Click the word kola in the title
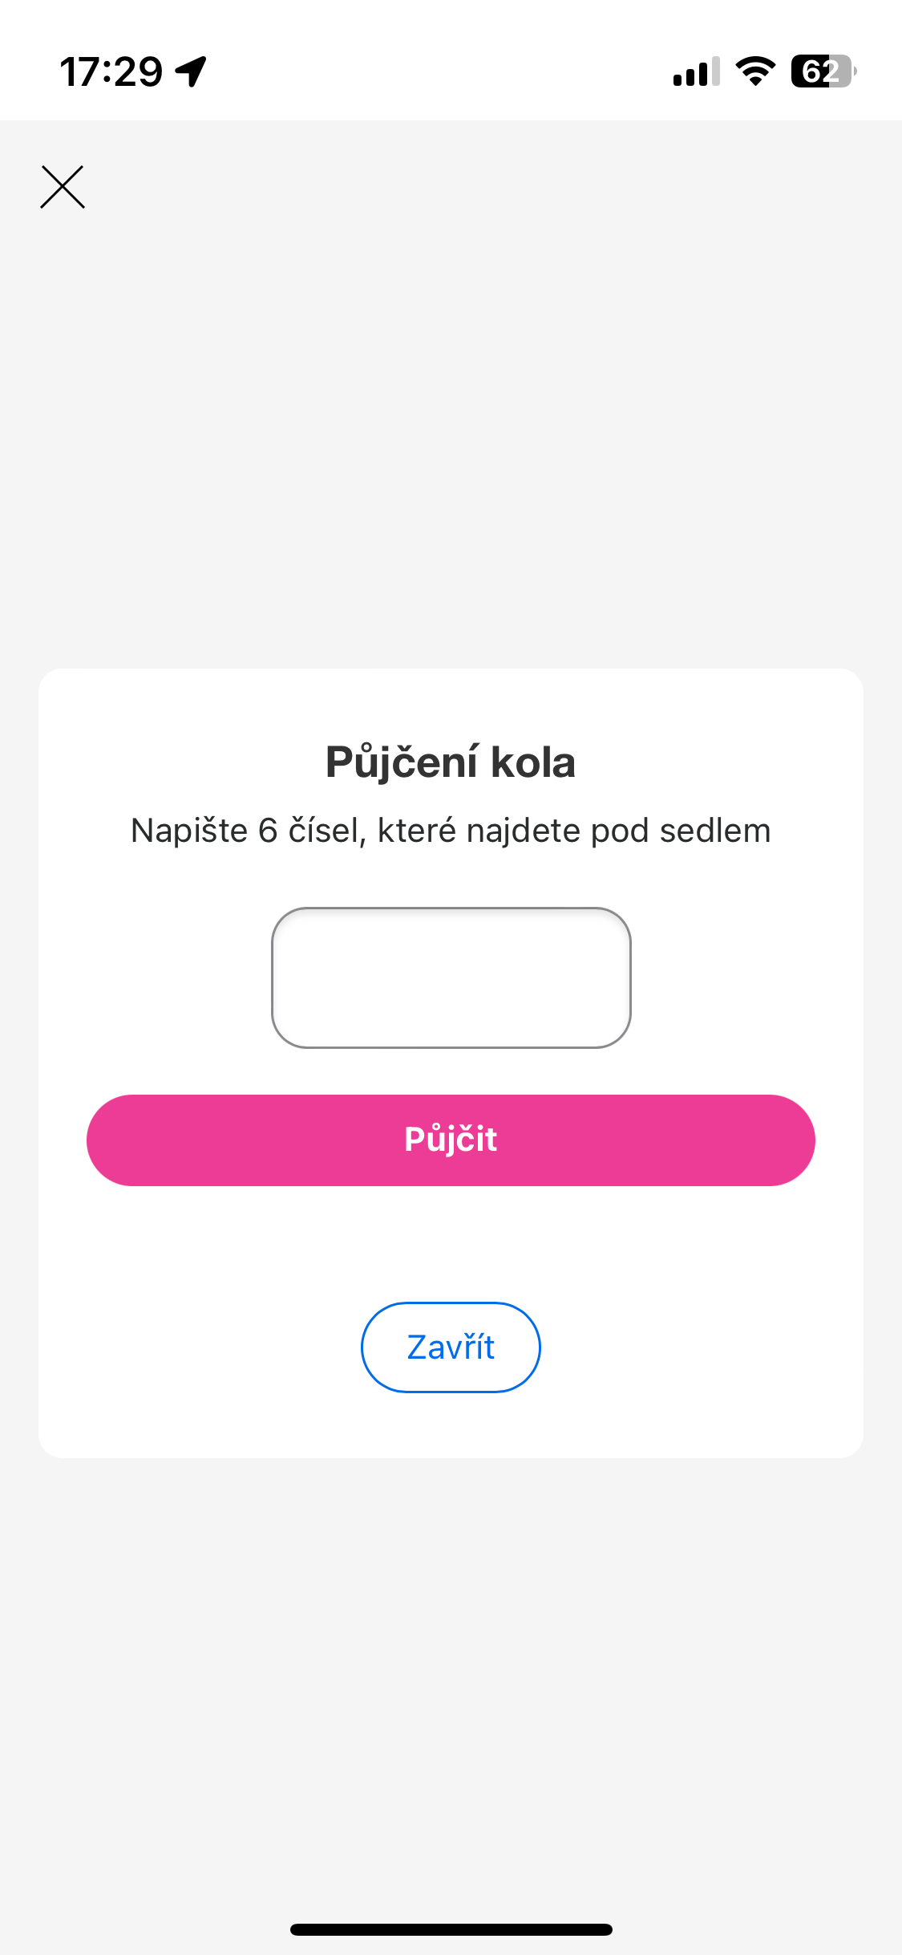Screen dimensions: 902x1955 (533, 762)
